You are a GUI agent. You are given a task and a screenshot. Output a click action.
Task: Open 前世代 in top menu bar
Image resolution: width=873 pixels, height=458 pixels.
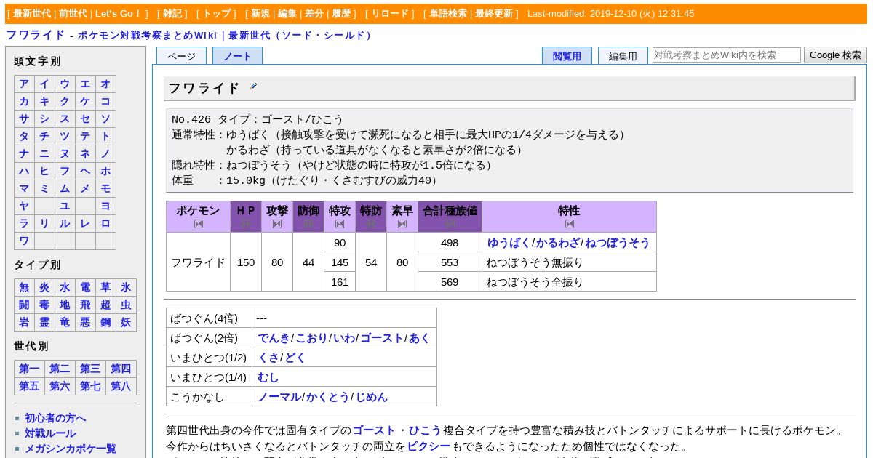(73, 14)
